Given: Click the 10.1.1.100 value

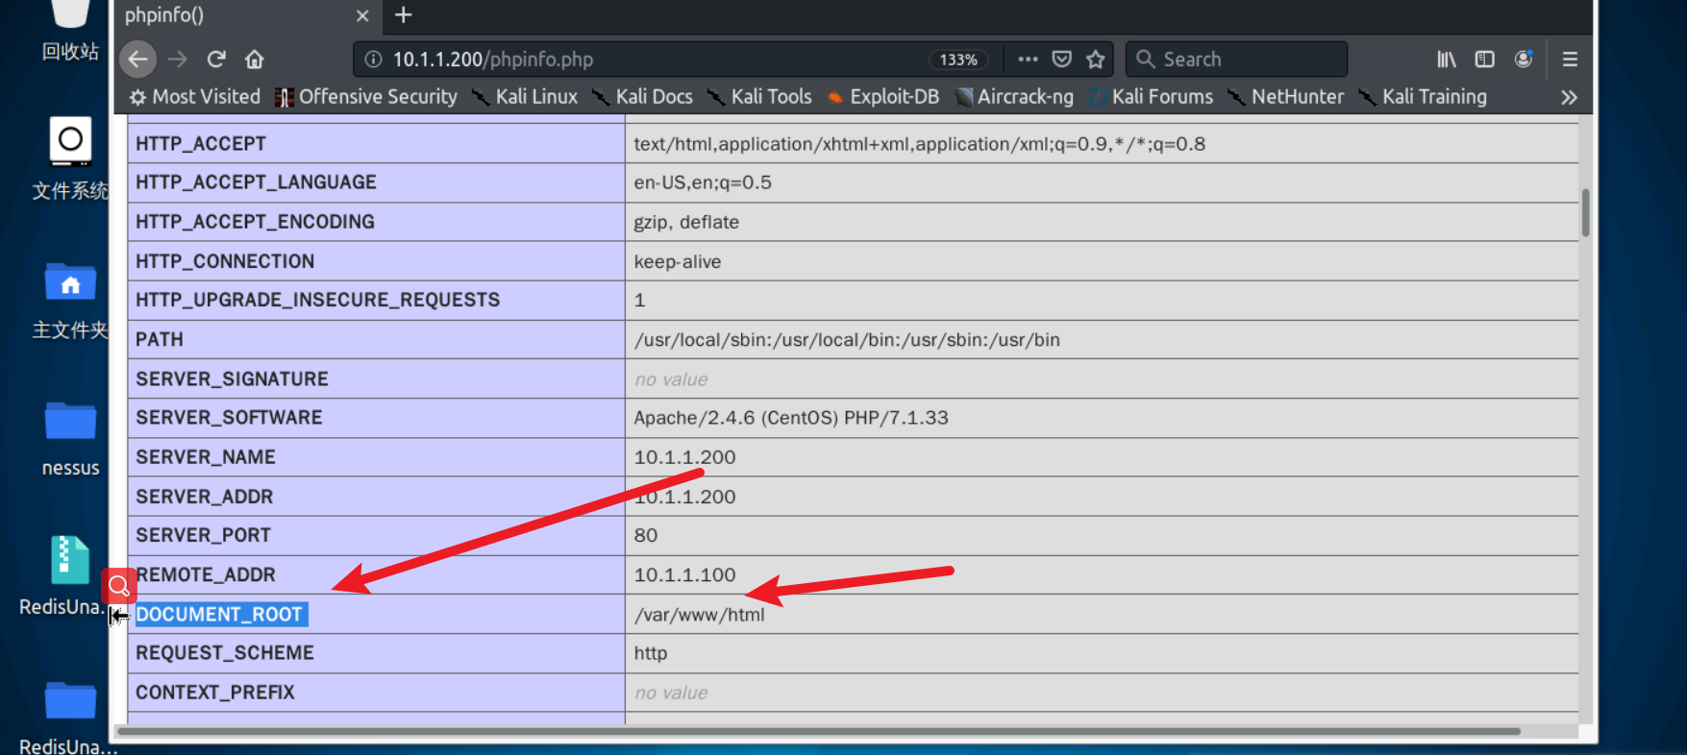Looking at the screenshot, I should [684, 575].
